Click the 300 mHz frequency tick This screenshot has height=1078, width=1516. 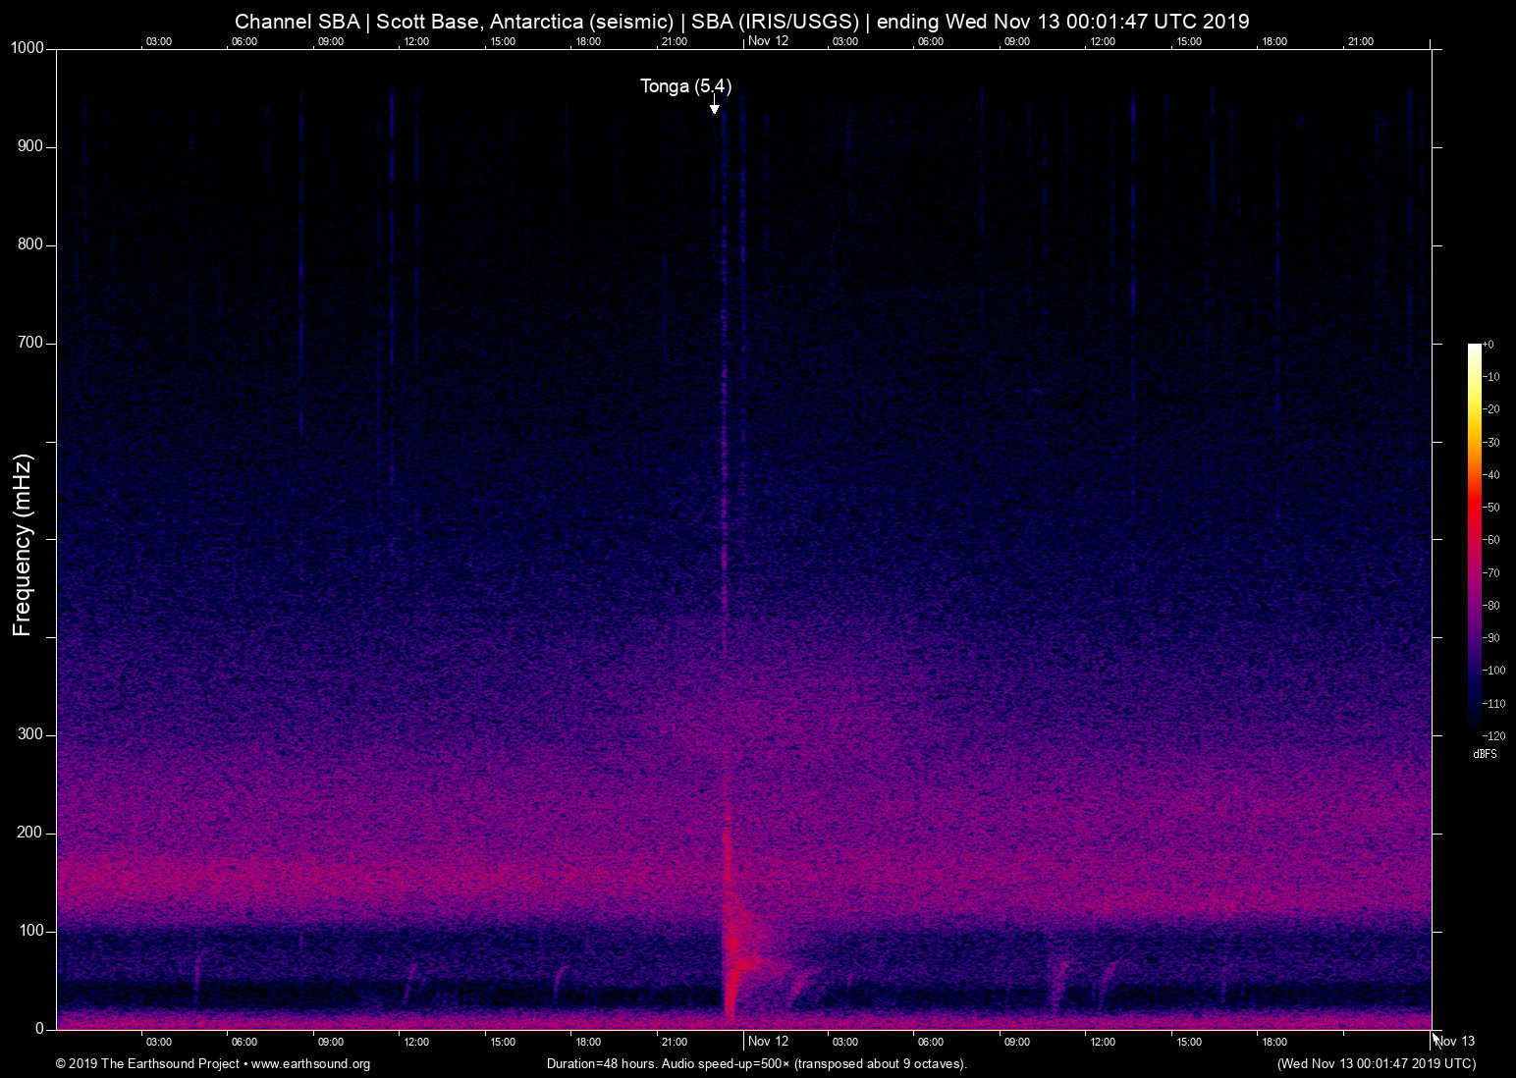pos(30,732)
